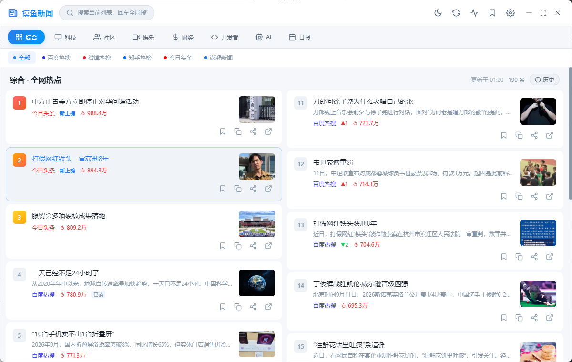Click the 已读 tag on item 4

click(98, 295)
